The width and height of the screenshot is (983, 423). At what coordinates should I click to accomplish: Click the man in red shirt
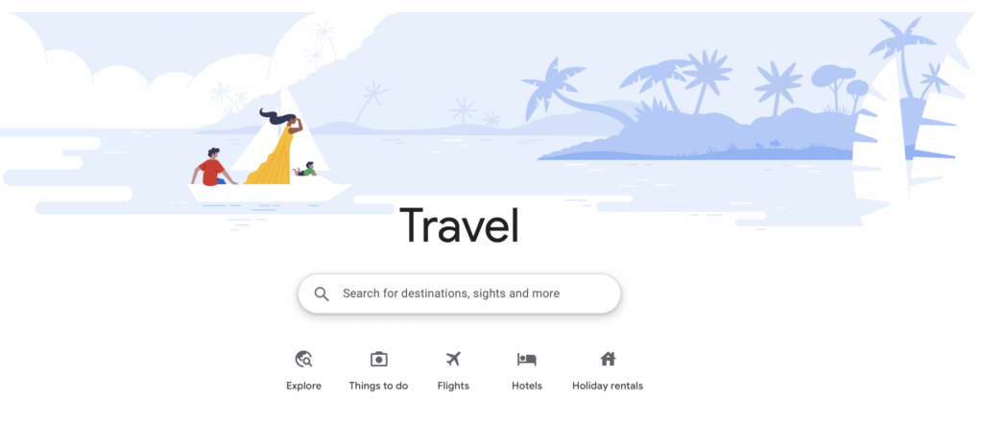212,167
